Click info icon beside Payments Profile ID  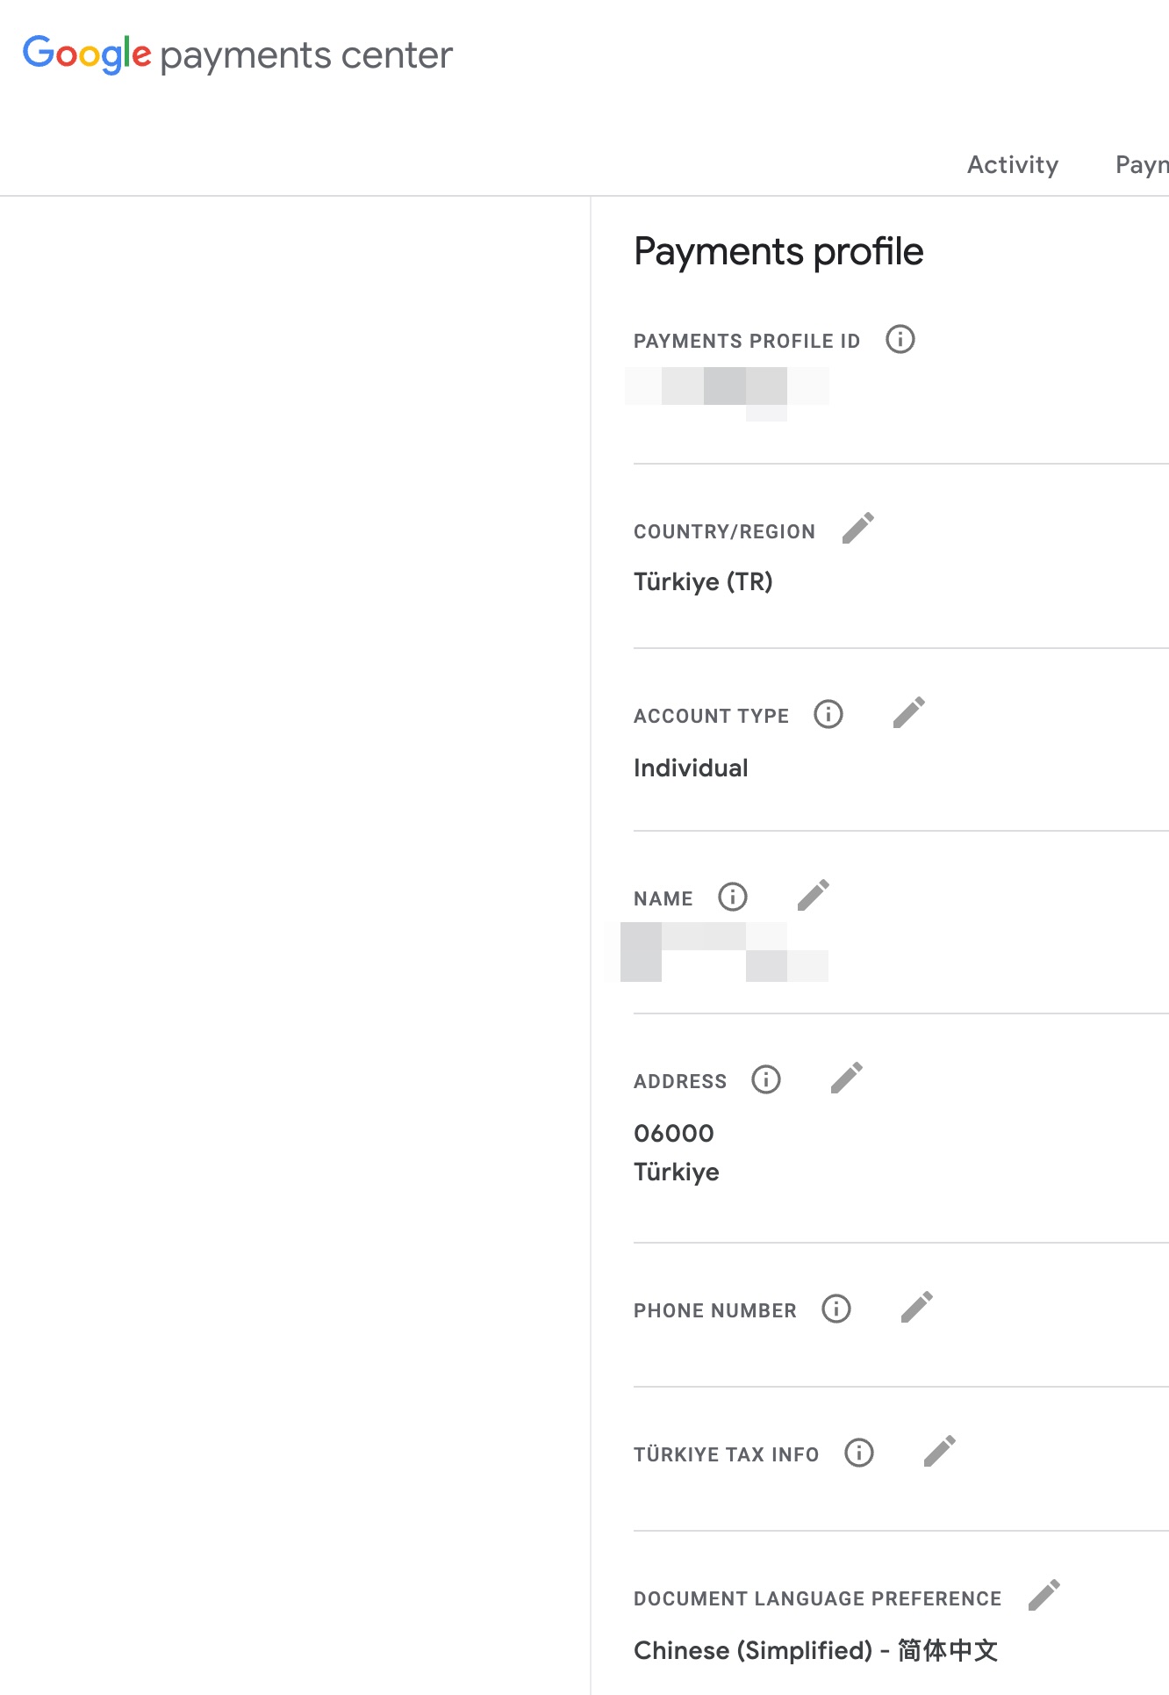click(900, 339)
